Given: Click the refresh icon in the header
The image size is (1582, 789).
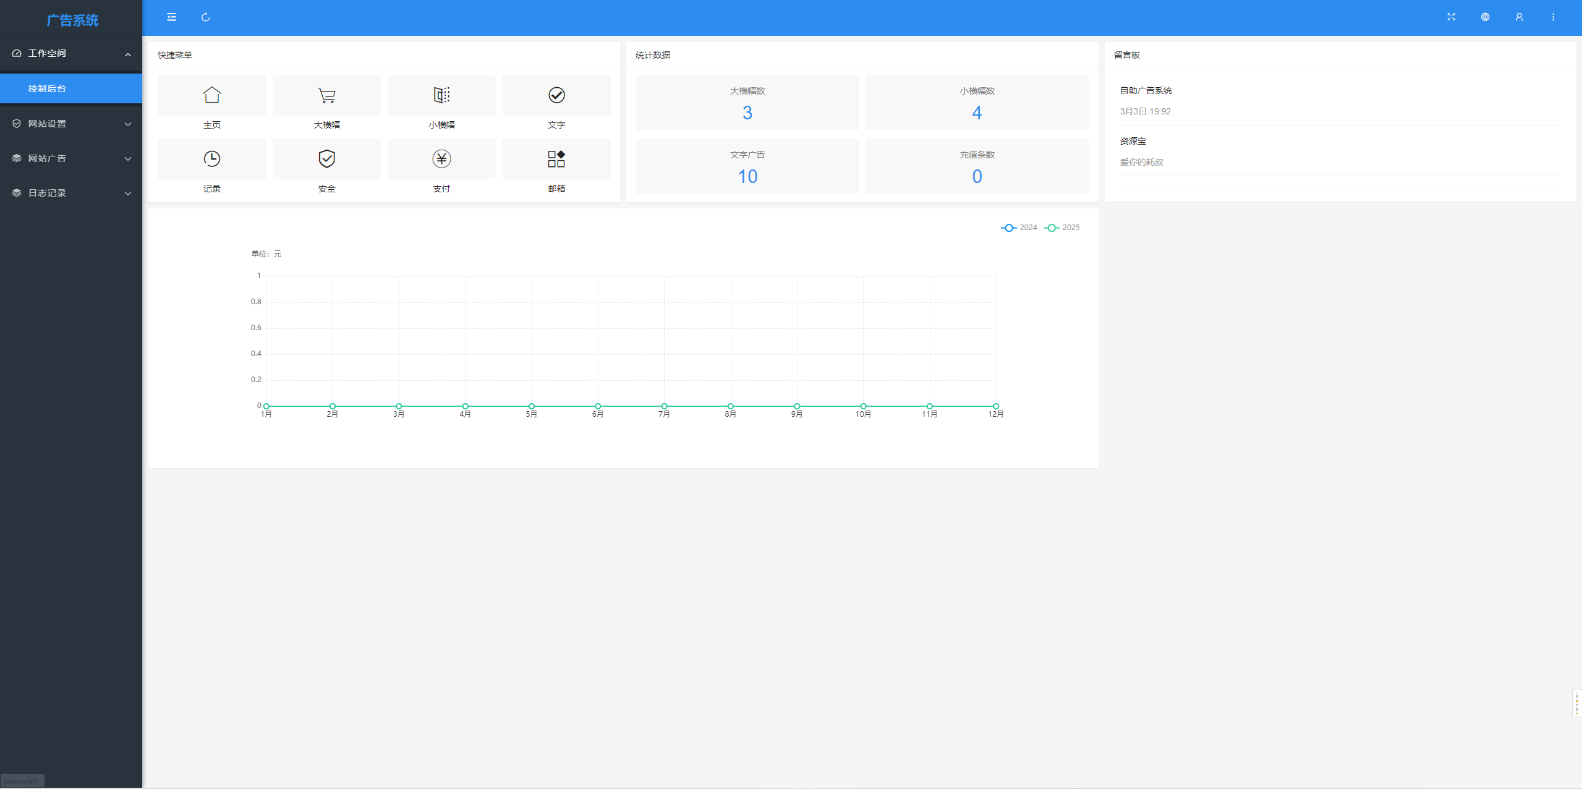Looking at the screenshot, I should [x=205, y=17].
